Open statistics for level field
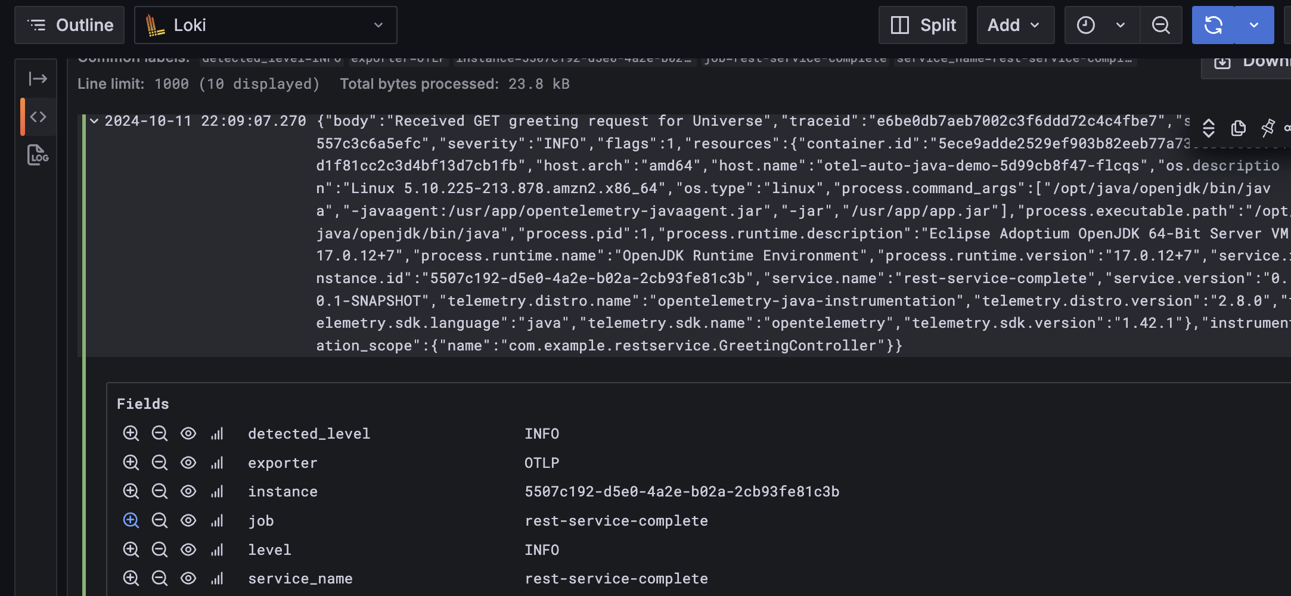1291x596 pixels. (x=217, y=550)
